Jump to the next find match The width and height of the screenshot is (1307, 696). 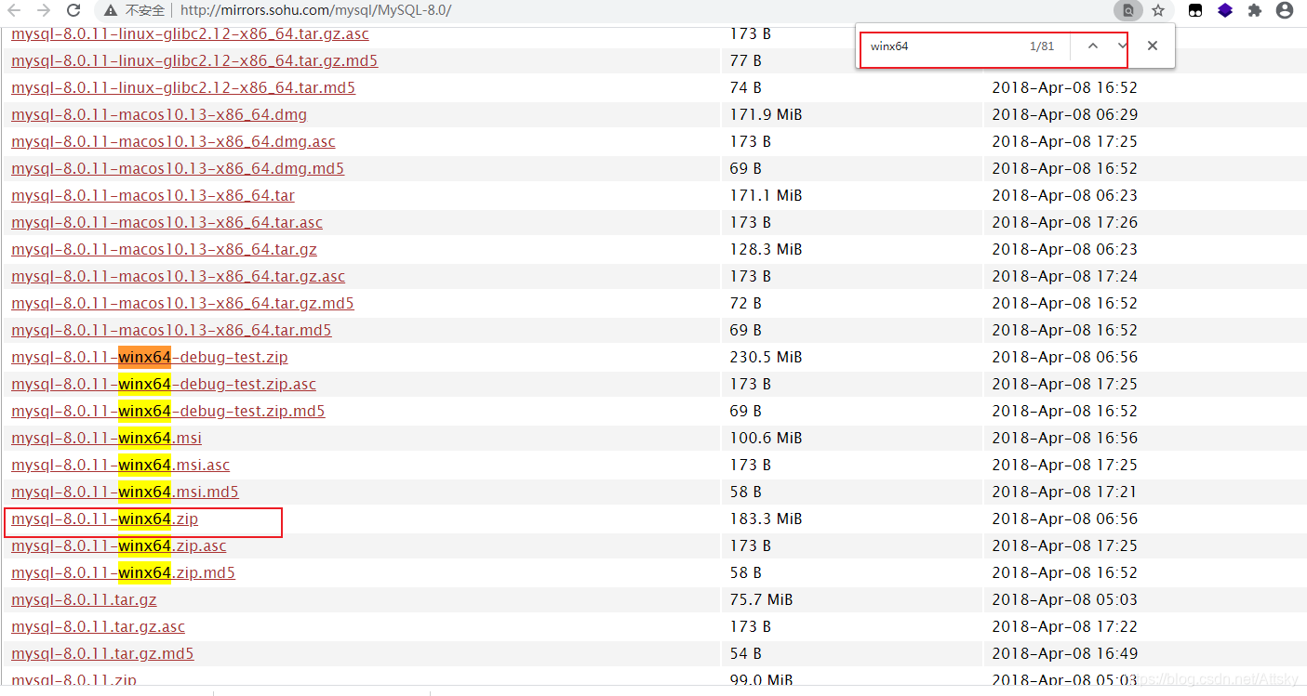[1123, 46]
